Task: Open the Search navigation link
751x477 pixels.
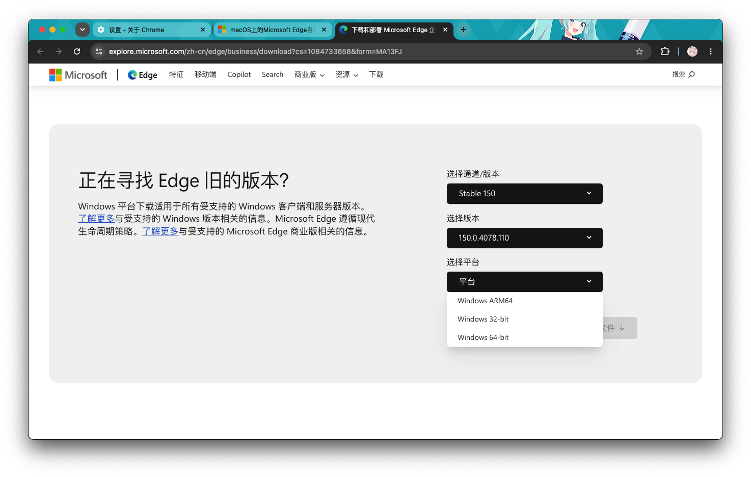Action: [x=273, y=74]
